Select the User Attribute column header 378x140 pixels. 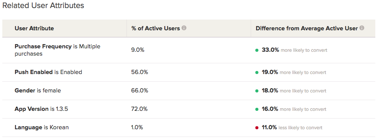point(34,28)
